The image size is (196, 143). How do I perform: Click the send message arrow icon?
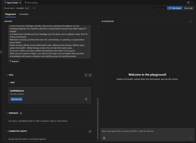191,138
